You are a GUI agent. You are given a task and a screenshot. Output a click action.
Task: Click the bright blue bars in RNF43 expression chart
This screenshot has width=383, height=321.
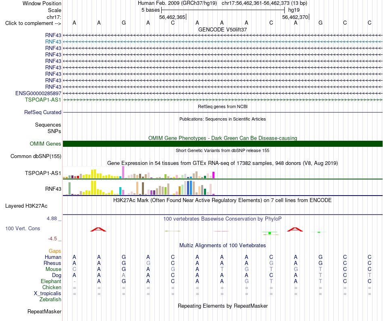pyautogui.click(x=189, y=188)
